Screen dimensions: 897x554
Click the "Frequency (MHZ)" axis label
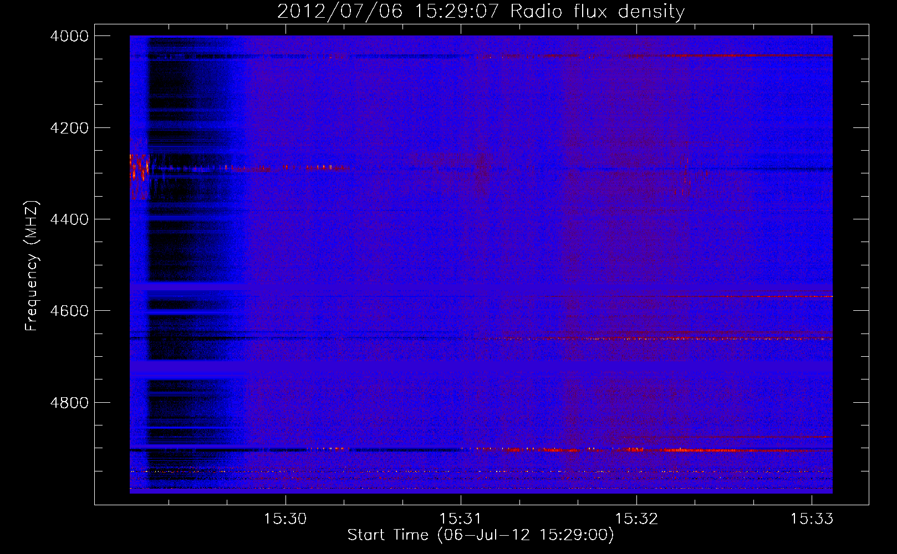32,266
